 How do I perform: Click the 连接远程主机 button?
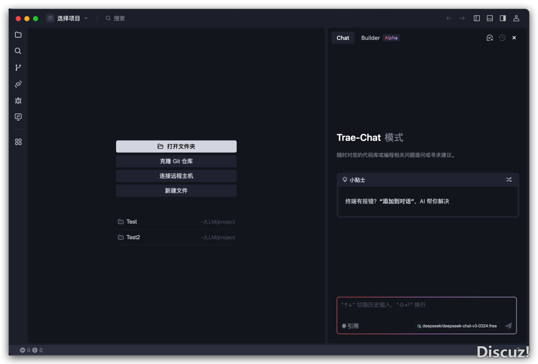click(x=176, y=176)
